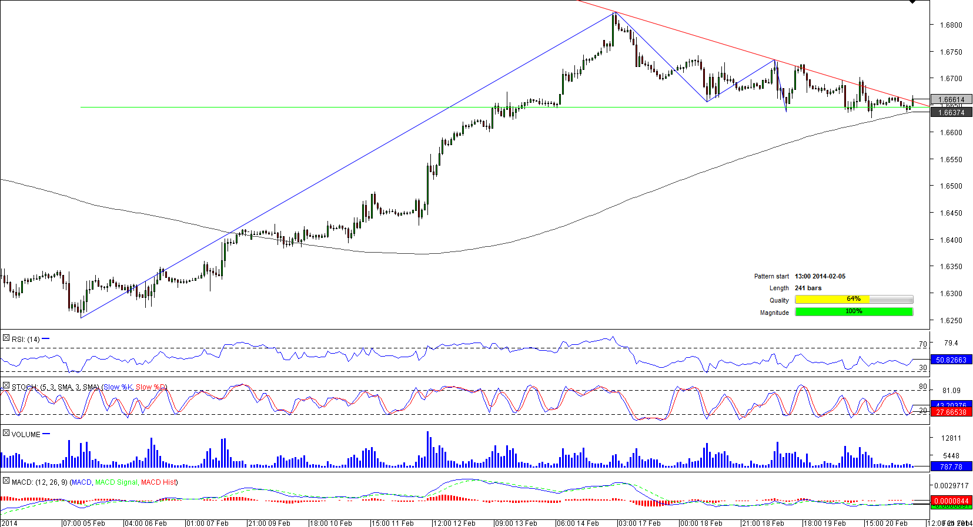973x527 pixels.
Task: Close the STOCH indicator panel box icon
Action: (x=6, y=386)
